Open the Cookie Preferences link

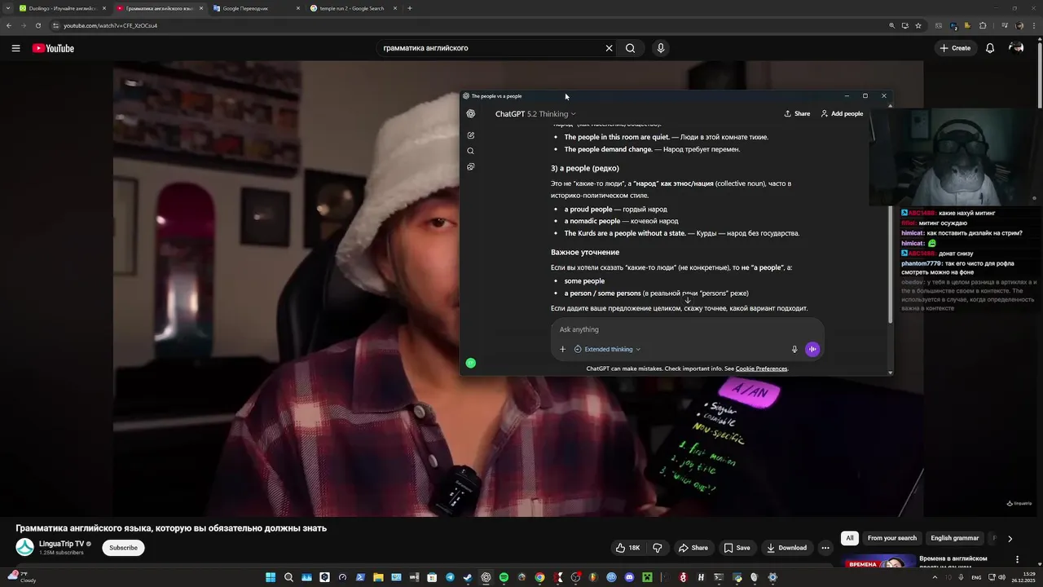coord(761,369)
